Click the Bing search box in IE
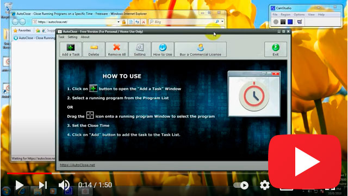Screen dimensions: 348x196 point(184,22)
